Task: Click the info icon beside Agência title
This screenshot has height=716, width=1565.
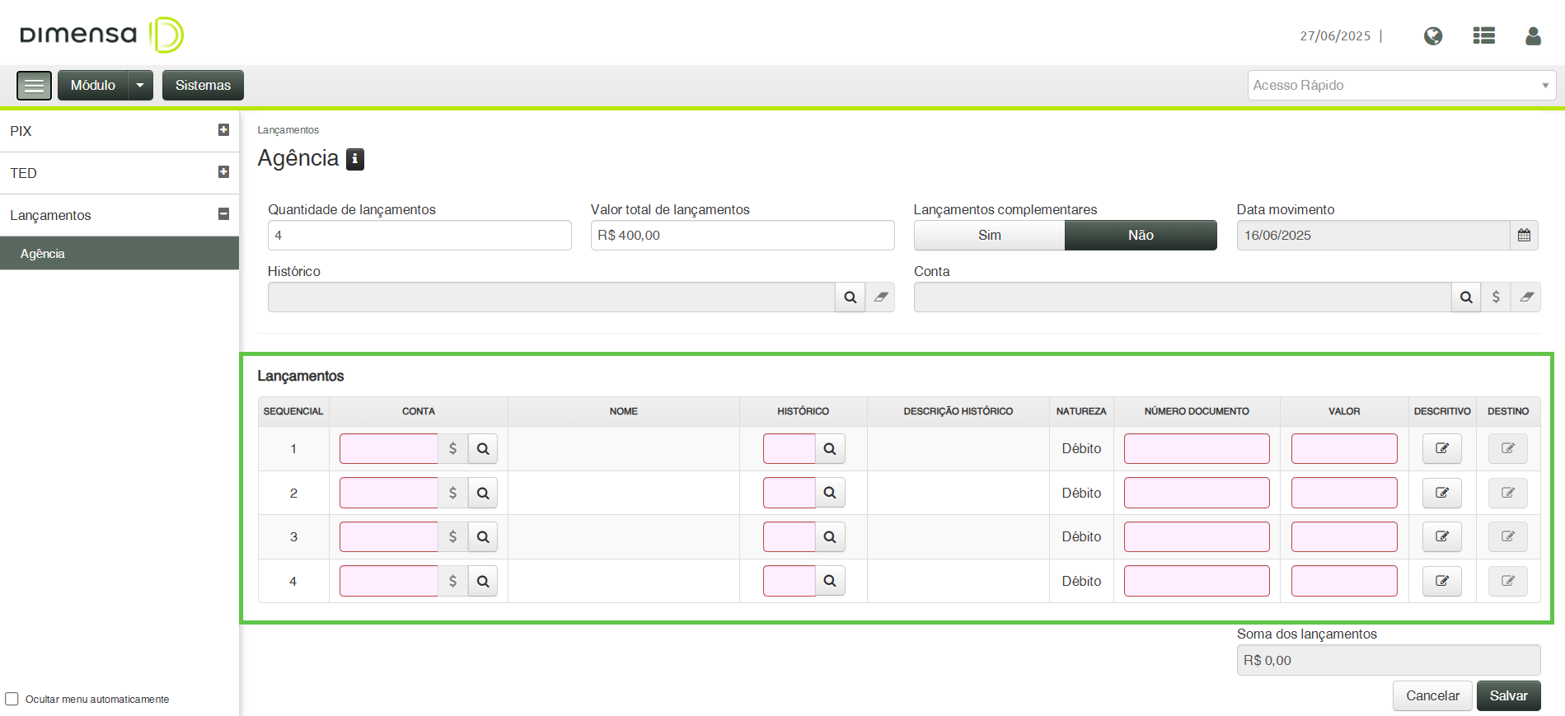Action: (x=355, y=159)
